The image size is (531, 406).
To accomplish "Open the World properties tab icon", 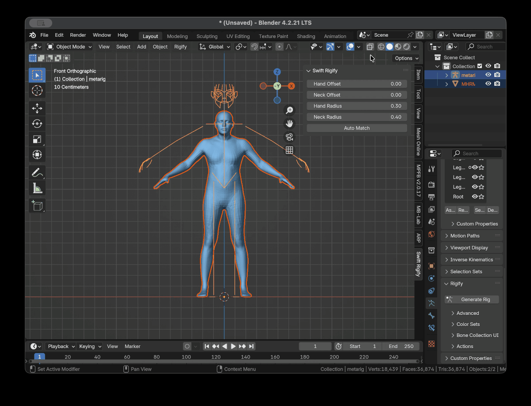I will pos(431,234).
